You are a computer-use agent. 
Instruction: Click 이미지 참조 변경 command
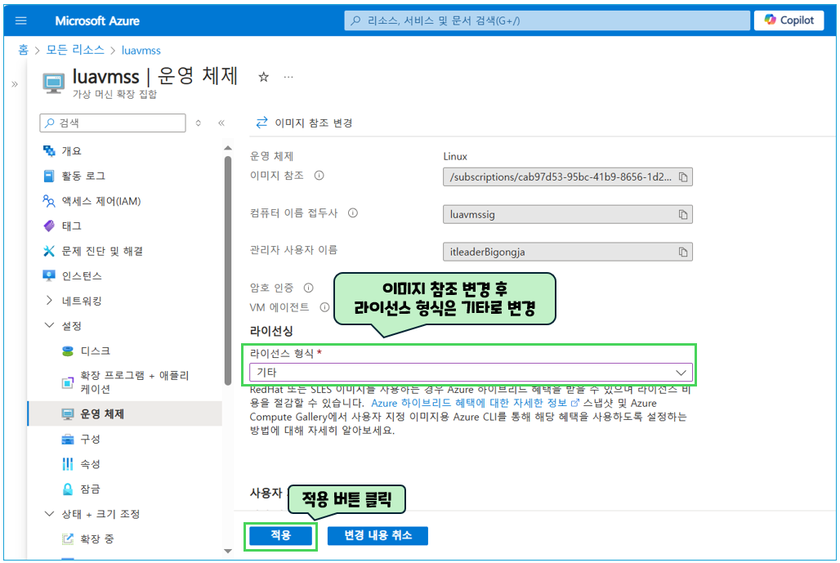pyautogui.click(x=304, y=123)
